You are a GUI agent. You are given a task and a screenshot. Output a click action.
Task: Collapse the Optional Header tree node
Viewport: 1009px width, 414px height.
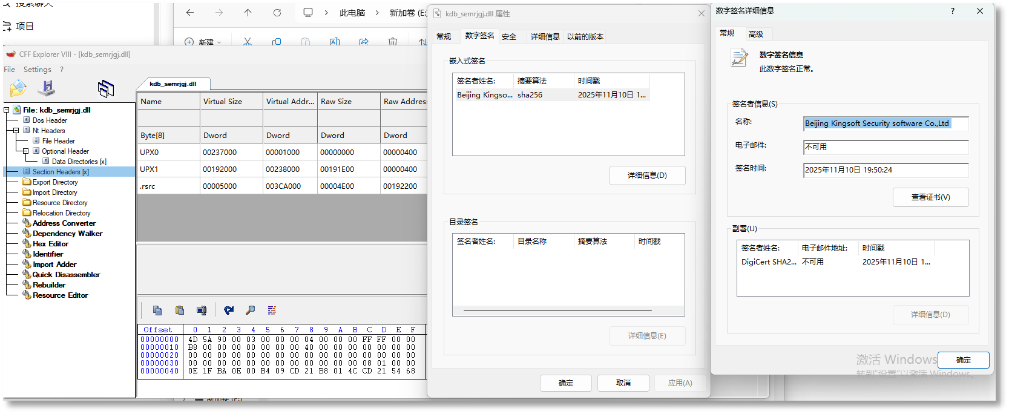26,151
